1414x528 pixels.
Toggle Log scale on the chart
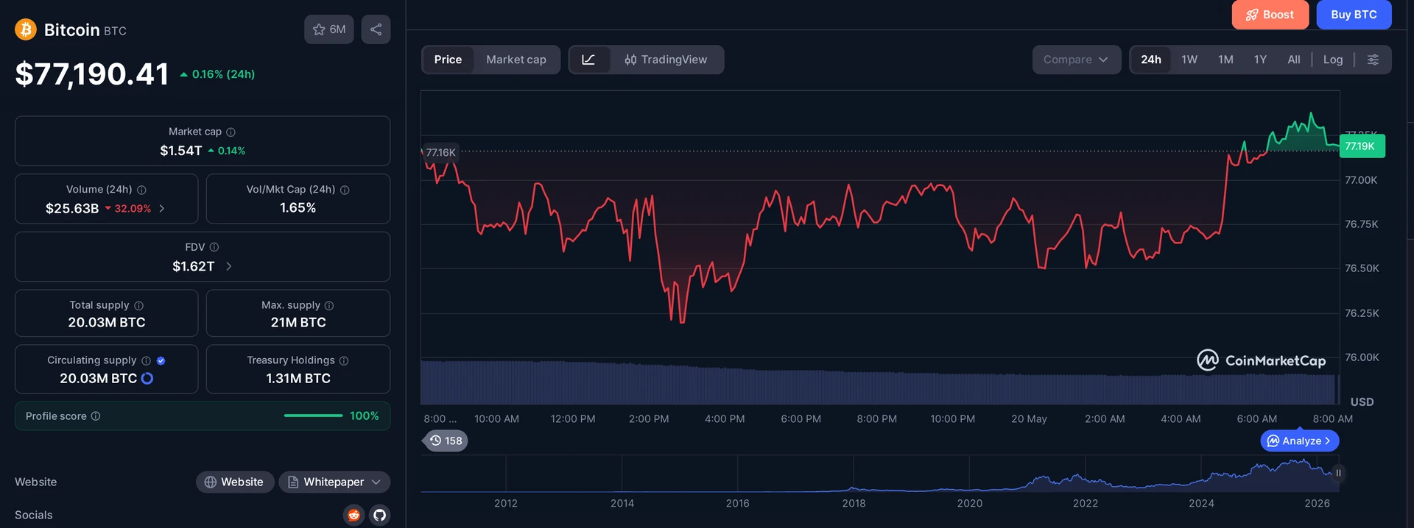(1333, 60)
